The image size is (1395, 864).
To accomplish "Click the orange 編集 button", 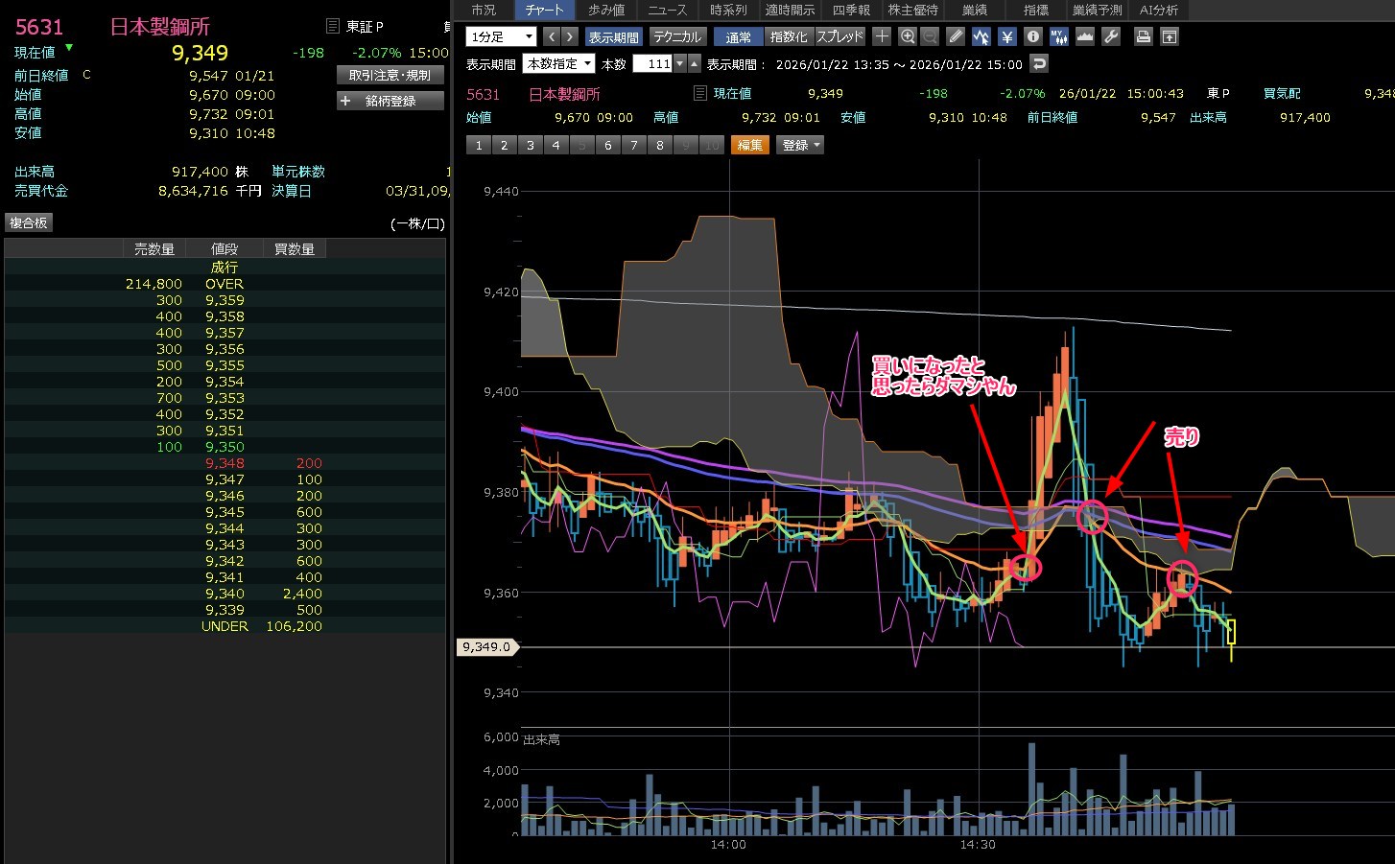I will point(750,145).
